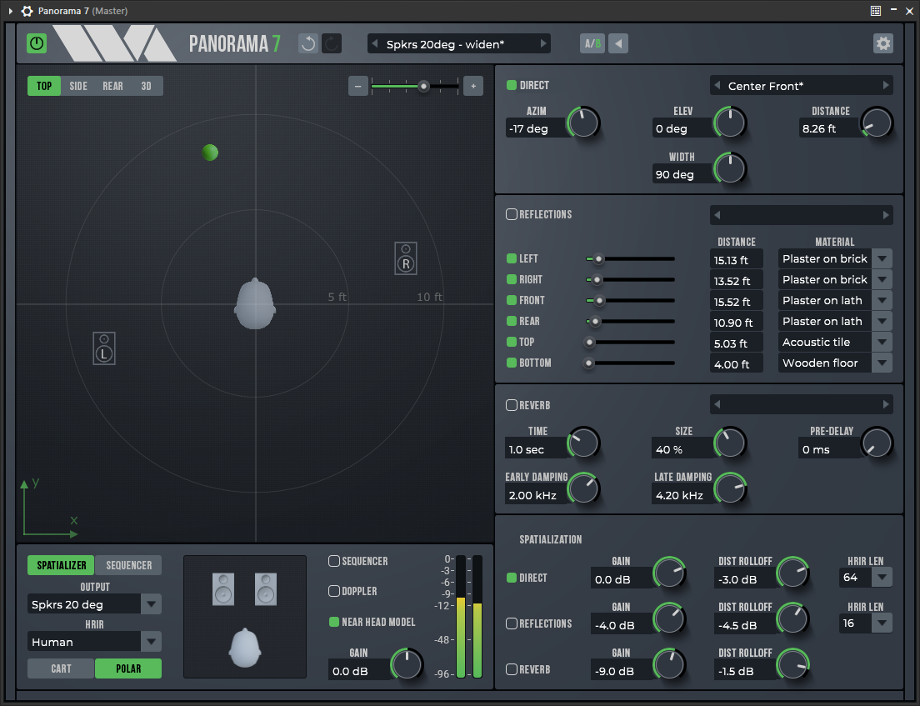Select the green sound source ball
The width and height of the screenshot is (920, 706).
click(210, 153)
